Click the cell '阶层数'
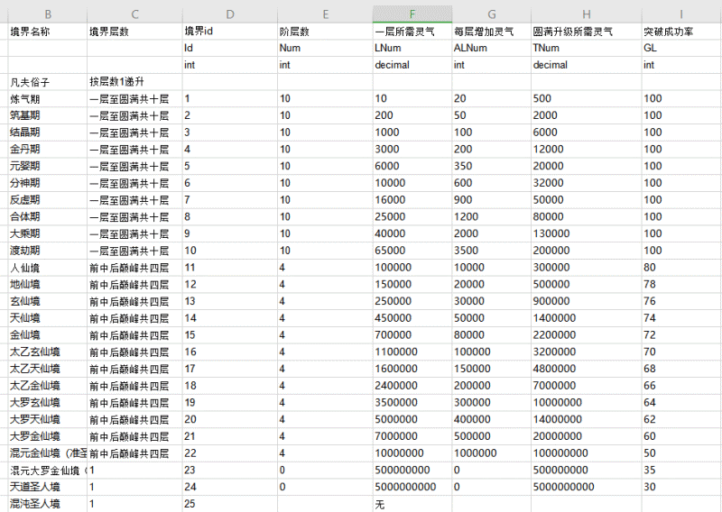 [325, 32]
